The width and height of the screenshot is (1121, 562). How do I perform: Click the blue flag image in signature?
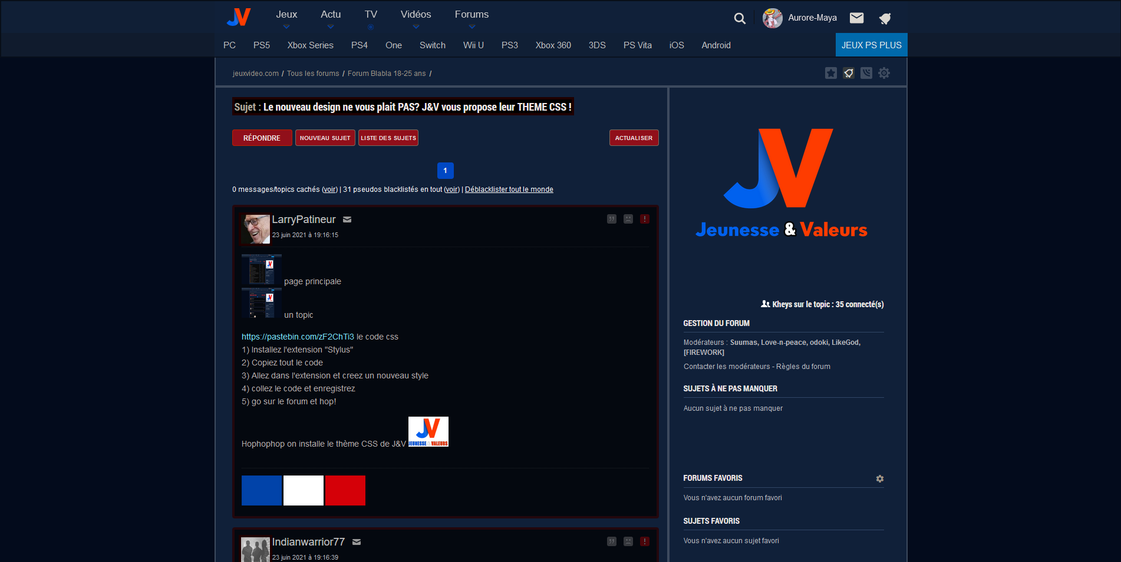262,490
